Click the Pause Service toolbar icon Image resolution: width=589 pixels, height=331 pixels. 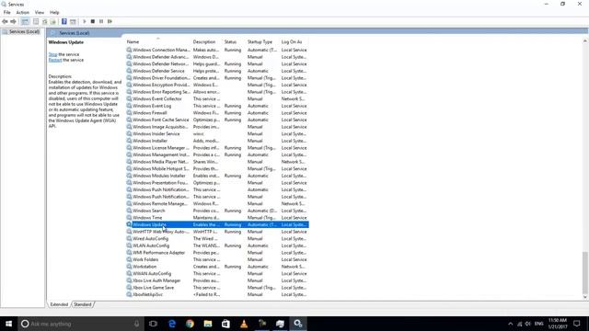101,22
